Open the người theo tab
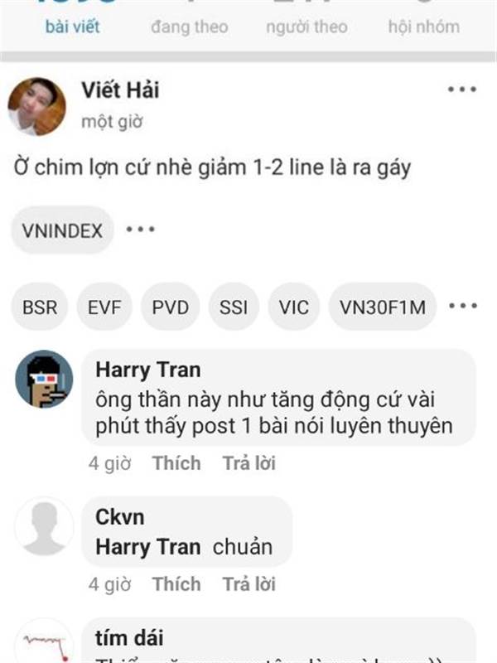Viewport: 497px width, 663px height. [306, 27]
